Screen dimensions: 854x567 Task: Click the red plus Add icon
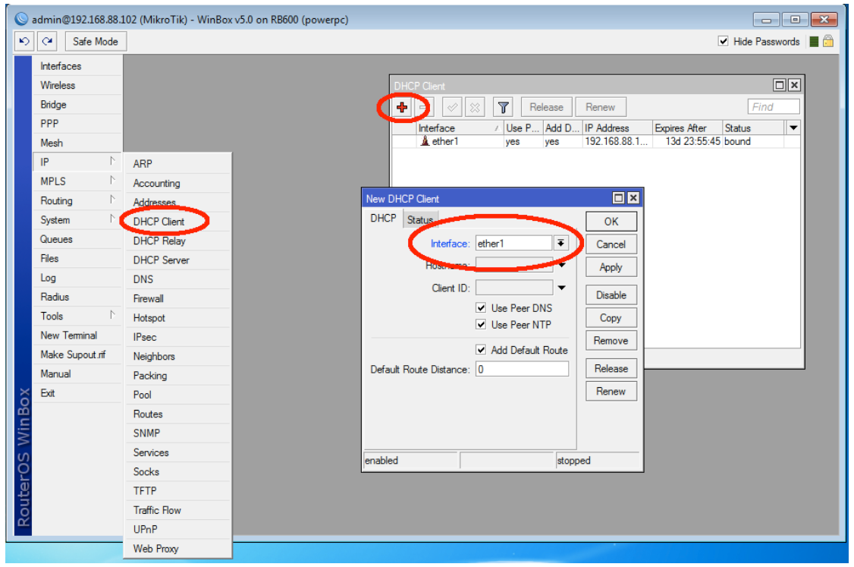(x=402, y=107)
